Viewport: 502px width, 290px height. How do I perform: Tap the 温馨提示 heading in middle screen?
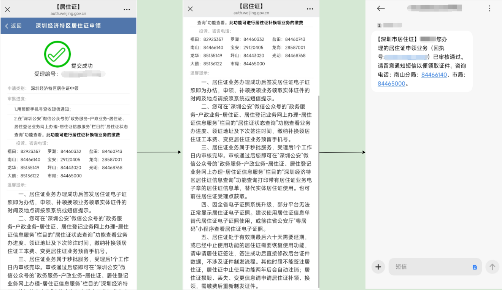coord(200,73)
